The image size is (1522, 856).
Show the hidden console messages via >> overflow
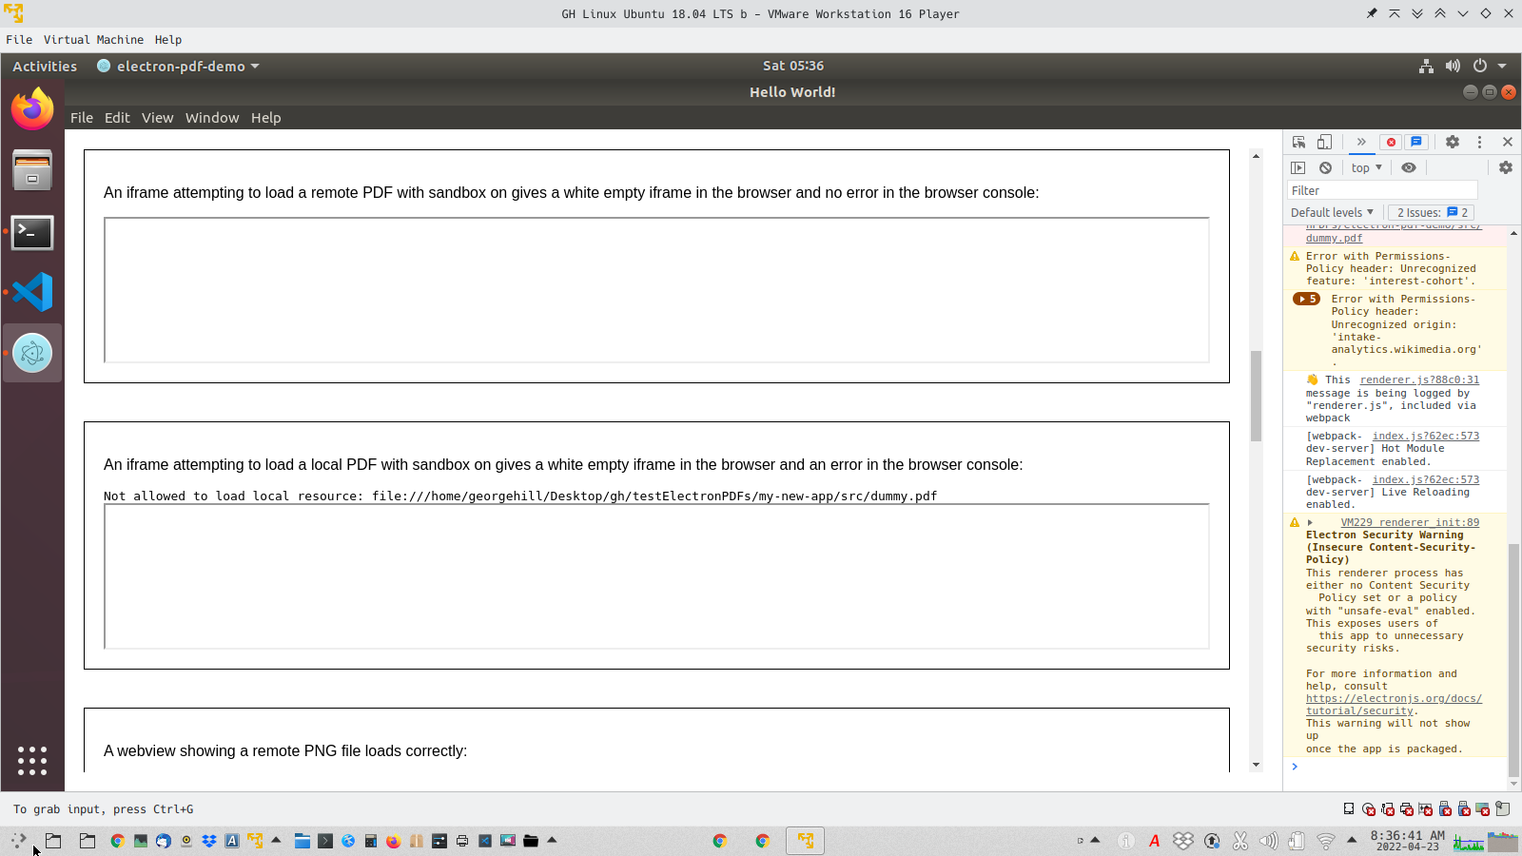[1362, 141]
